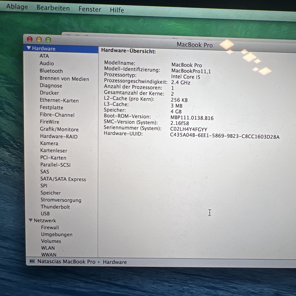296x296 pixels.
Task: Open the Hilfe menu
Action: click(x=117, y=10)
